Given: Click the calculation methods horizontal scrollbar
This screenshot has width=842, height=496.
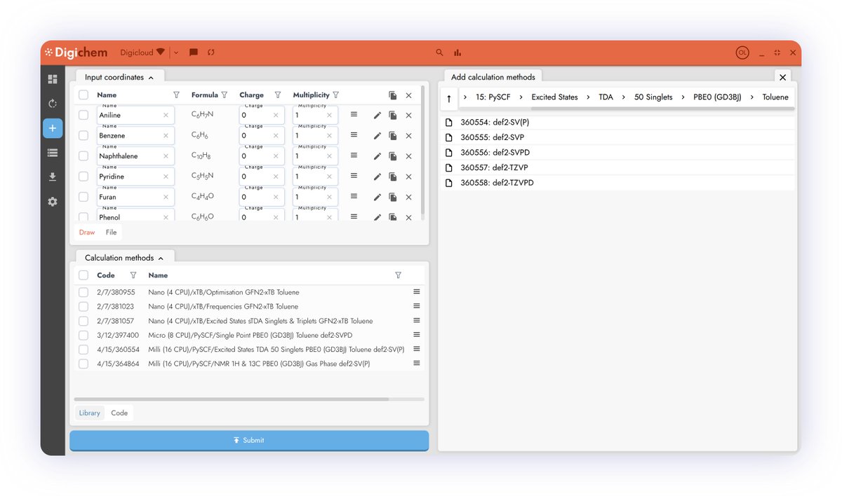Looking at the screenshot, I should [232, 399].
